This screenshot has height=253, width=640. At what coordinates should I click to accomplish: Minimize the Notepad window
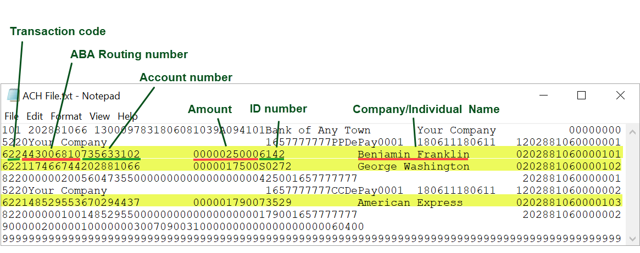(543, 95)
